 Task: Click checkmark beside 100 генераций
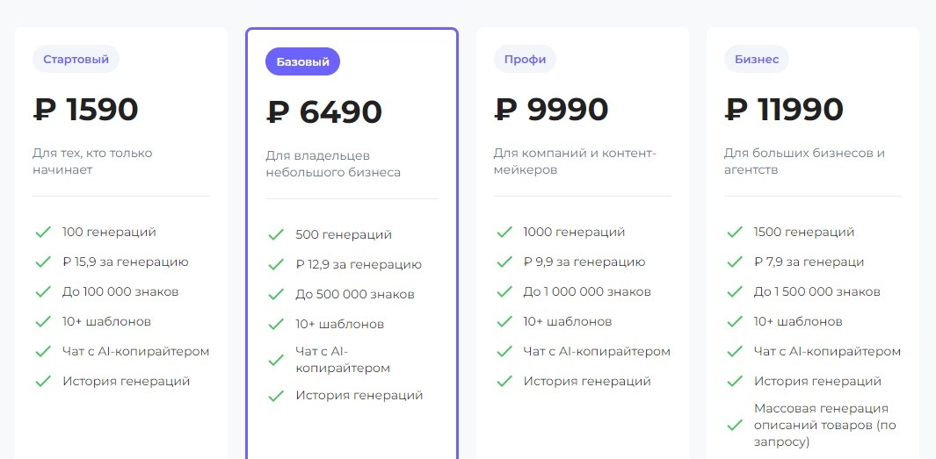[x=42, y=233]
